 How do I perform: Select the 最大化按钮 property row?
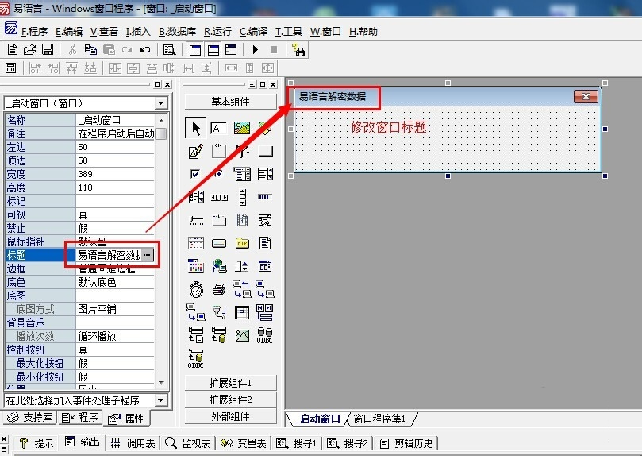80,363
